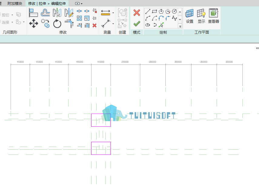Click the 几何图形 panel title

10,32
